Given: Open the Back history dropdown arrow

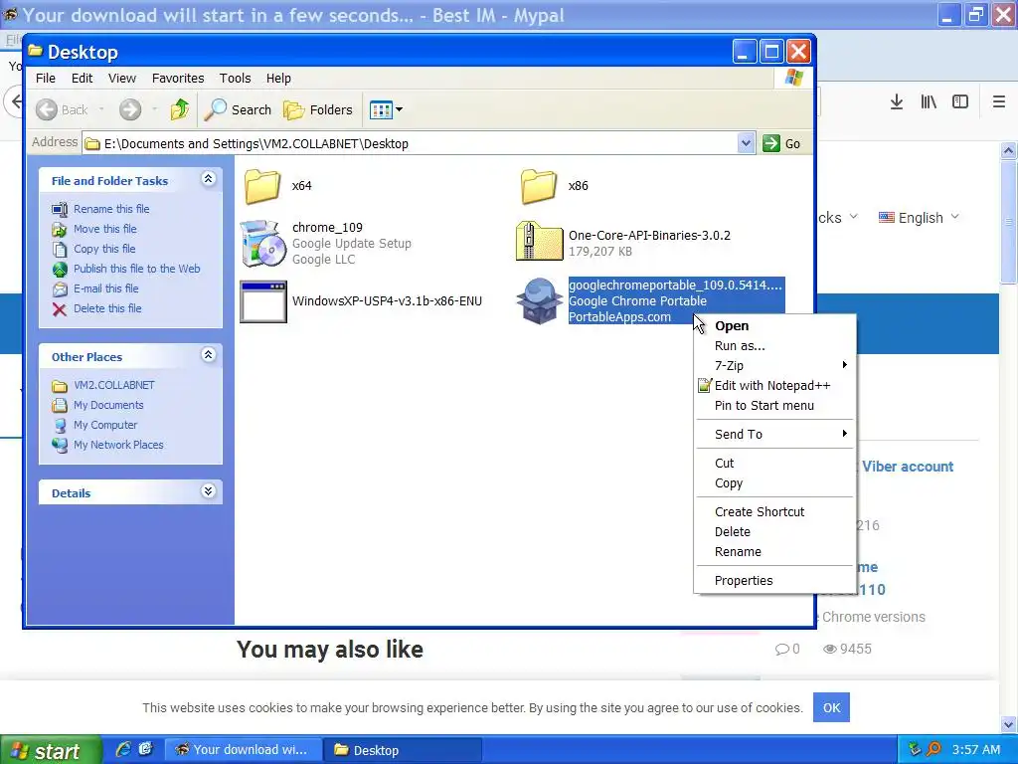Looking at the screenshot, I should [101, 109].
